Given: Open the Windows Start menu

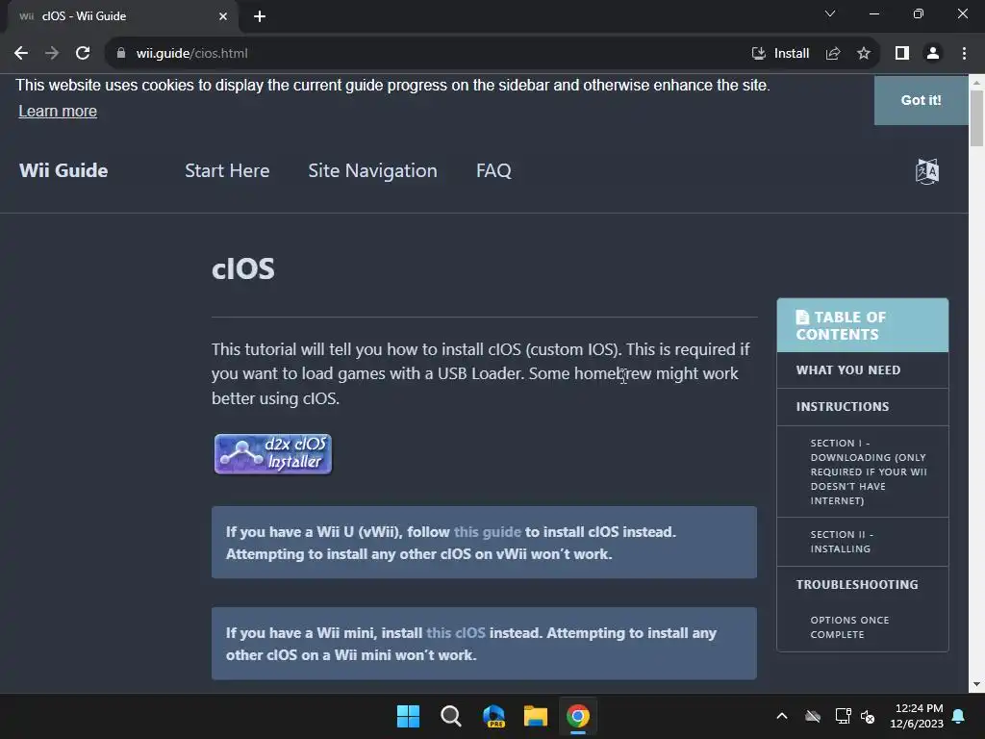Looking at the screenshot, I should click(408, 716).
